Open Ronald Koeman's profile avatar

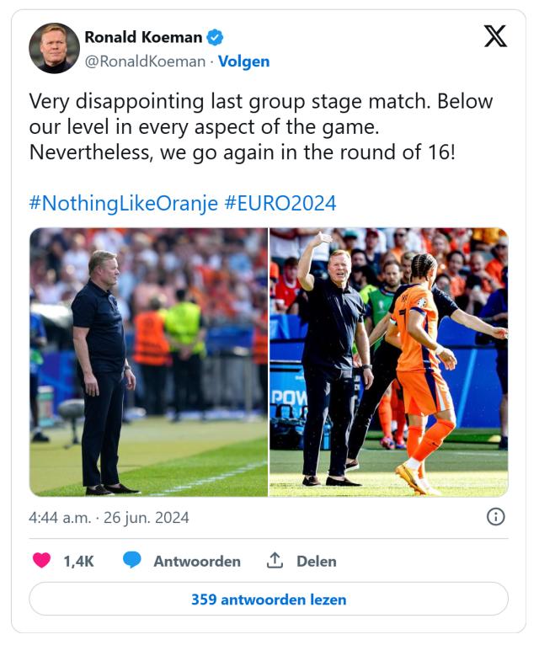pyautogui.click(x=54, y=48)
